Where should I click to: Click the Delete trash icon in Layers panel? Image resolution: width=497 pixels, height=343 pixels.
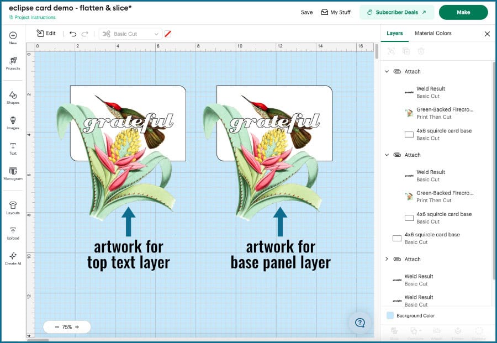click(421, 51)
